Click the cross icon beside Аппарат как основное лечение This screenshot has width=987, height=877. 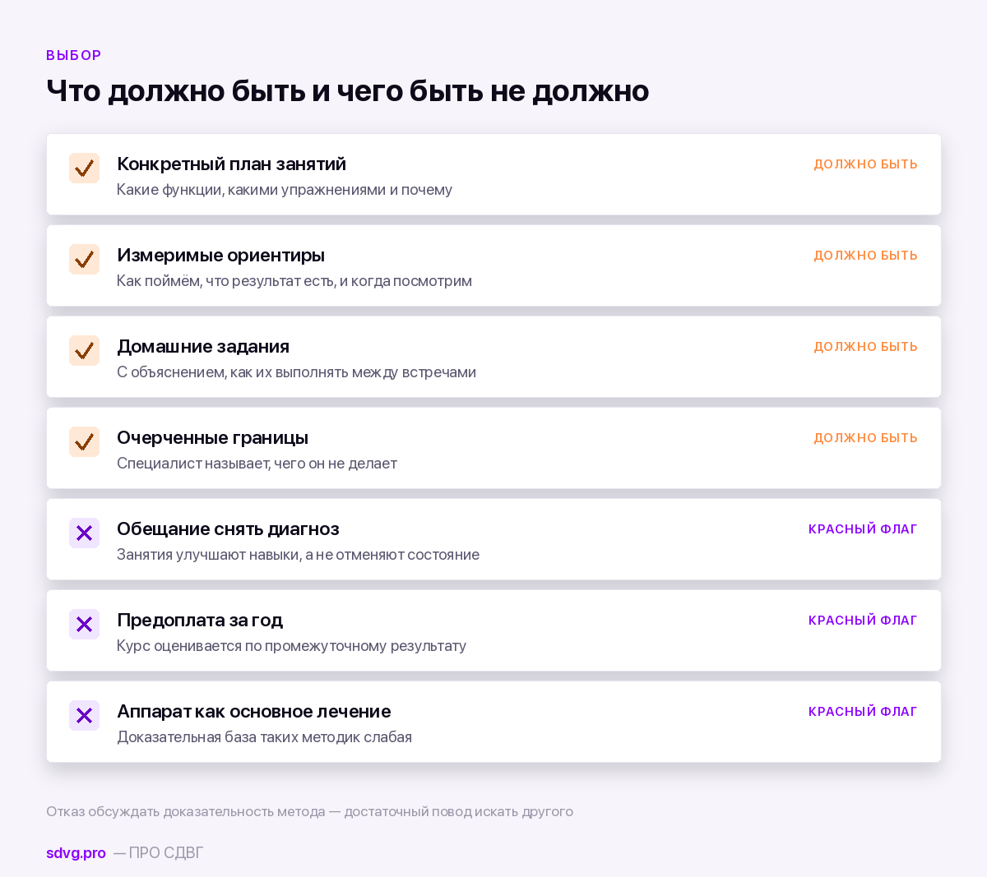point(84,716)
